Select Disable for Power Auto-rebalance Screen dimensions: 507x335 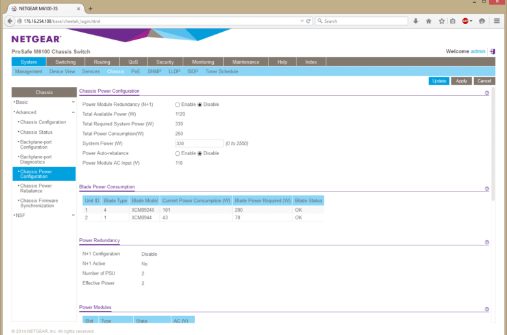pyautogui.click(x=200, y=153)
